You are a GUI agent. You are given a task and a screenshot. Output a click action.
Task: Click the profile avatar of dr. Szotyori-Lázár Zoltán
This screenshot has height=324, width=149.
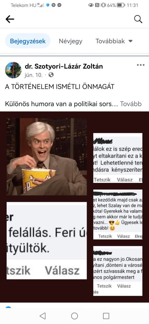(13, 70)
